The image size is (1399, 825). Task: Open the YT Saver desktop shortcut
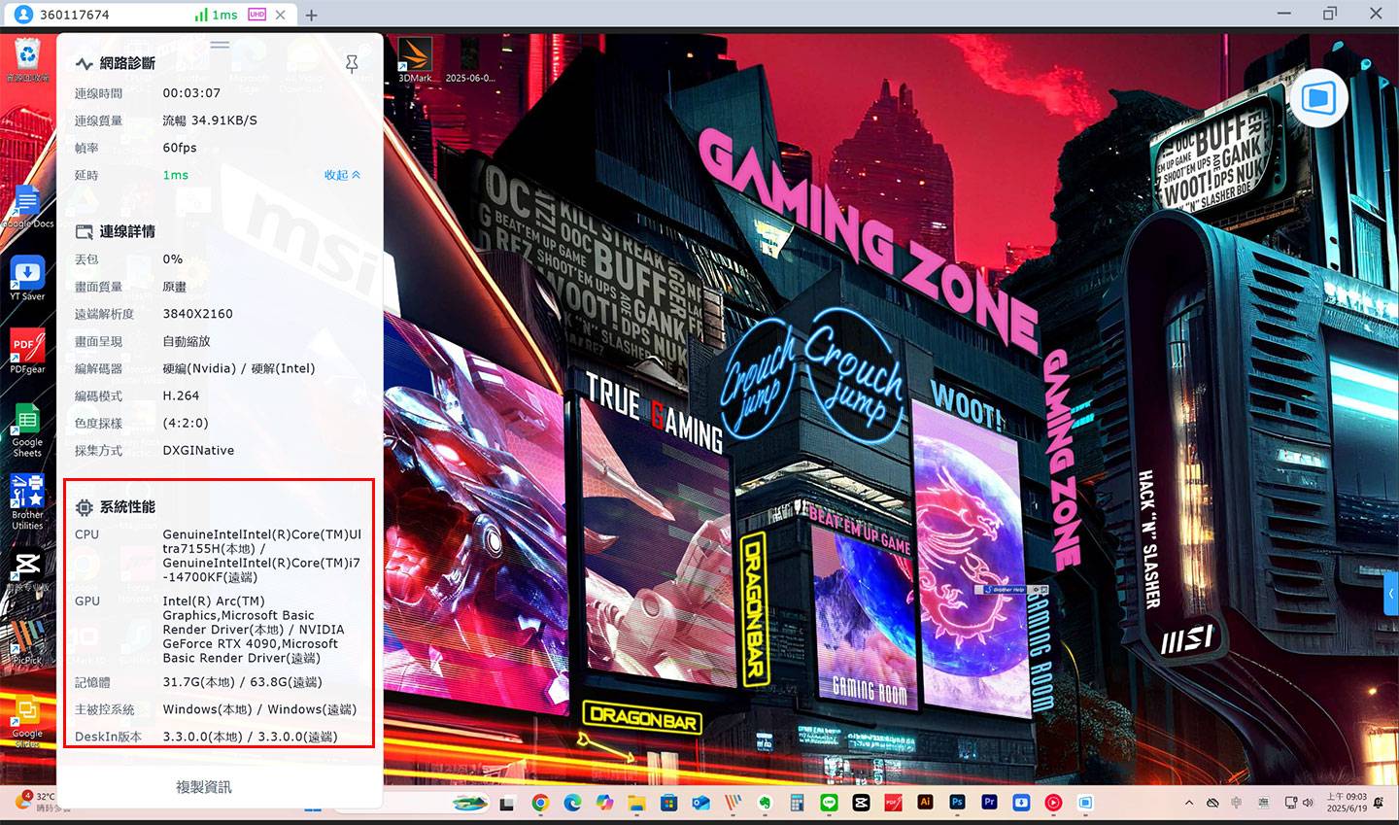27,279
